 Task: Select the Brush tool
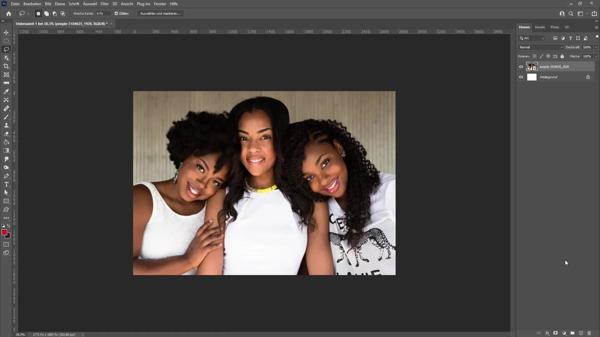click(x=6, y=117)
